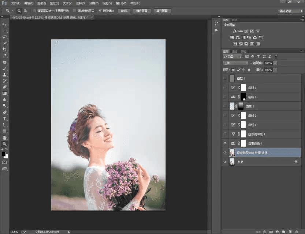Click the delete layer trash icon
Image resolution: width=305 pixels, height=234 pixels.
[296, 231]
